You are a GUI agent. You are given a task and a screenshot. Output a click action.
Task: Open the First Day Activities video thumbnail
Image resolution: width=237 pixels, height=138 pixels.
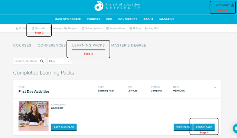[x=33, y=116]
